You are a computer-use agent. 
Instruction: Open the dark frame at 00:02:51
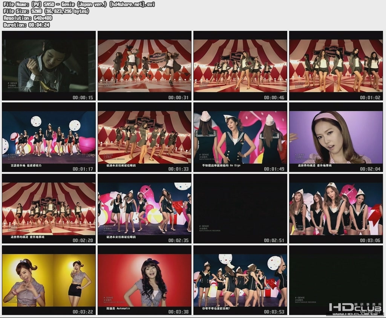pyautogui.click(x=240, y=210)
